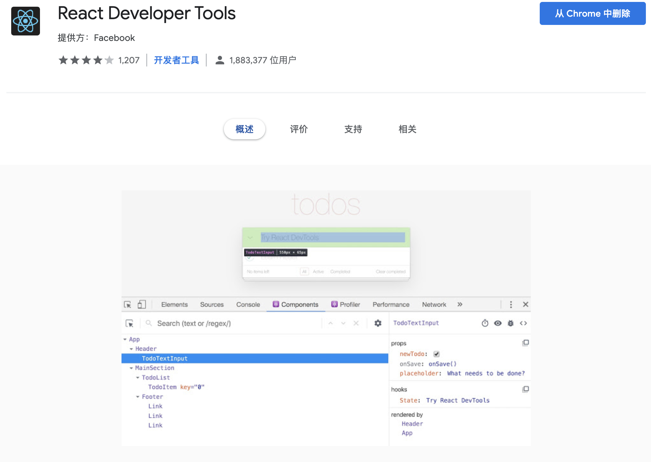Click the Try React DevTools input

(x=333, y=237)
